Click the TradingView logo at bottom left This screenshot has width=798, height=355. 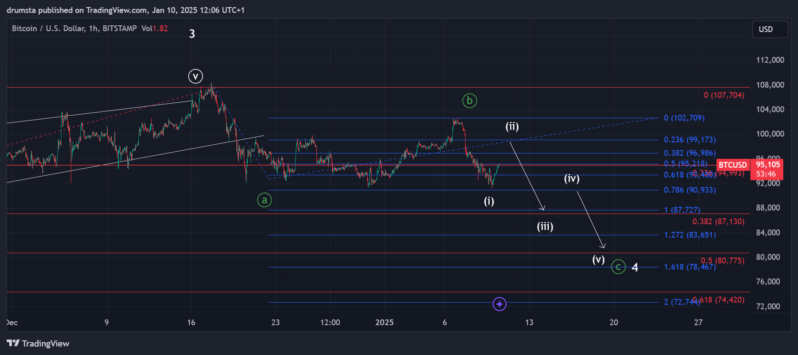point(38,343)
